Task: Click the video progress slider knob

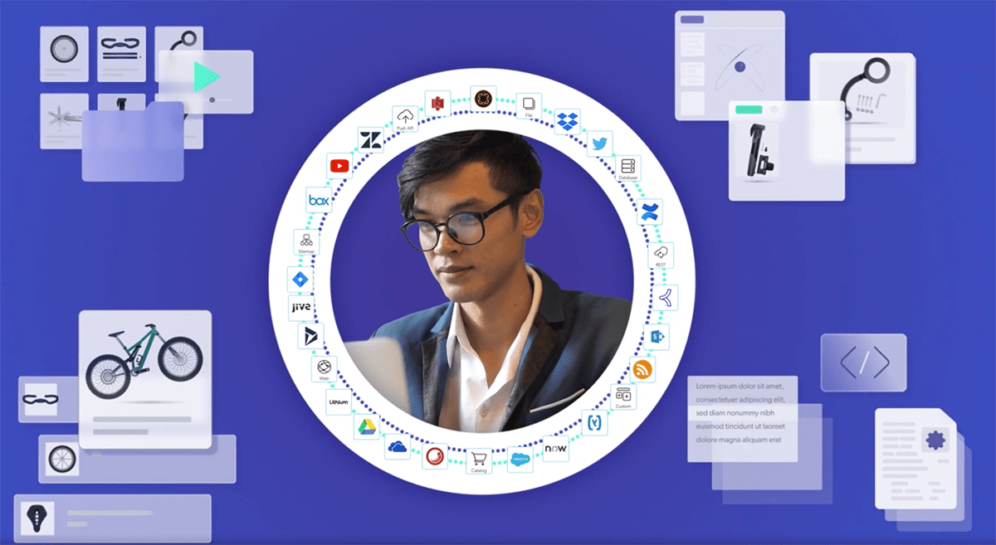Action: (x=212, y=100)
